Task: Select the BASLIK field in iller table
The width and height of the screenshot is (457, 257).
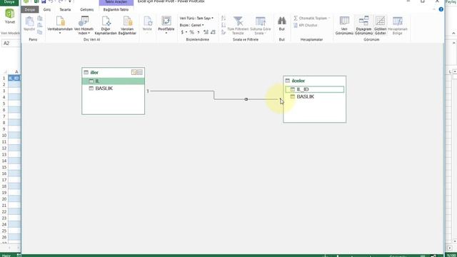Action: pos(113,89)
